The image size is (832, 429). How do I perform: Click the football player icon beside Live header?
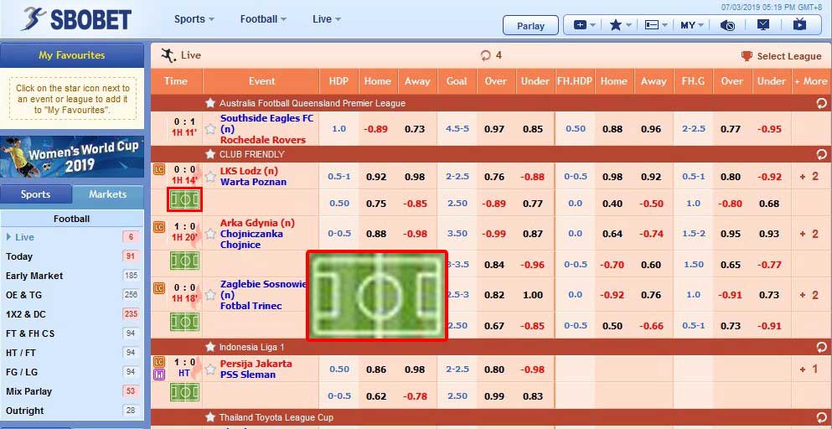(168, 55)
